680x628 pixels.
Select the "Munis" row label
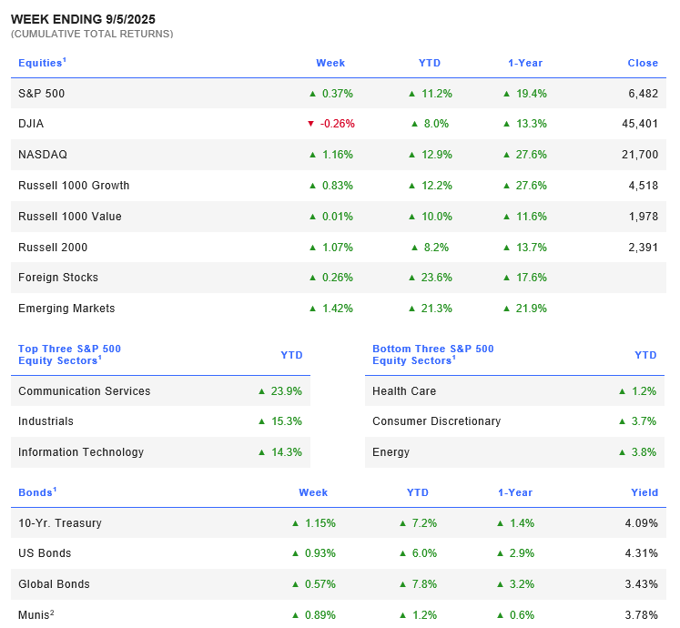pyautogui.click(x=36, y=615)
